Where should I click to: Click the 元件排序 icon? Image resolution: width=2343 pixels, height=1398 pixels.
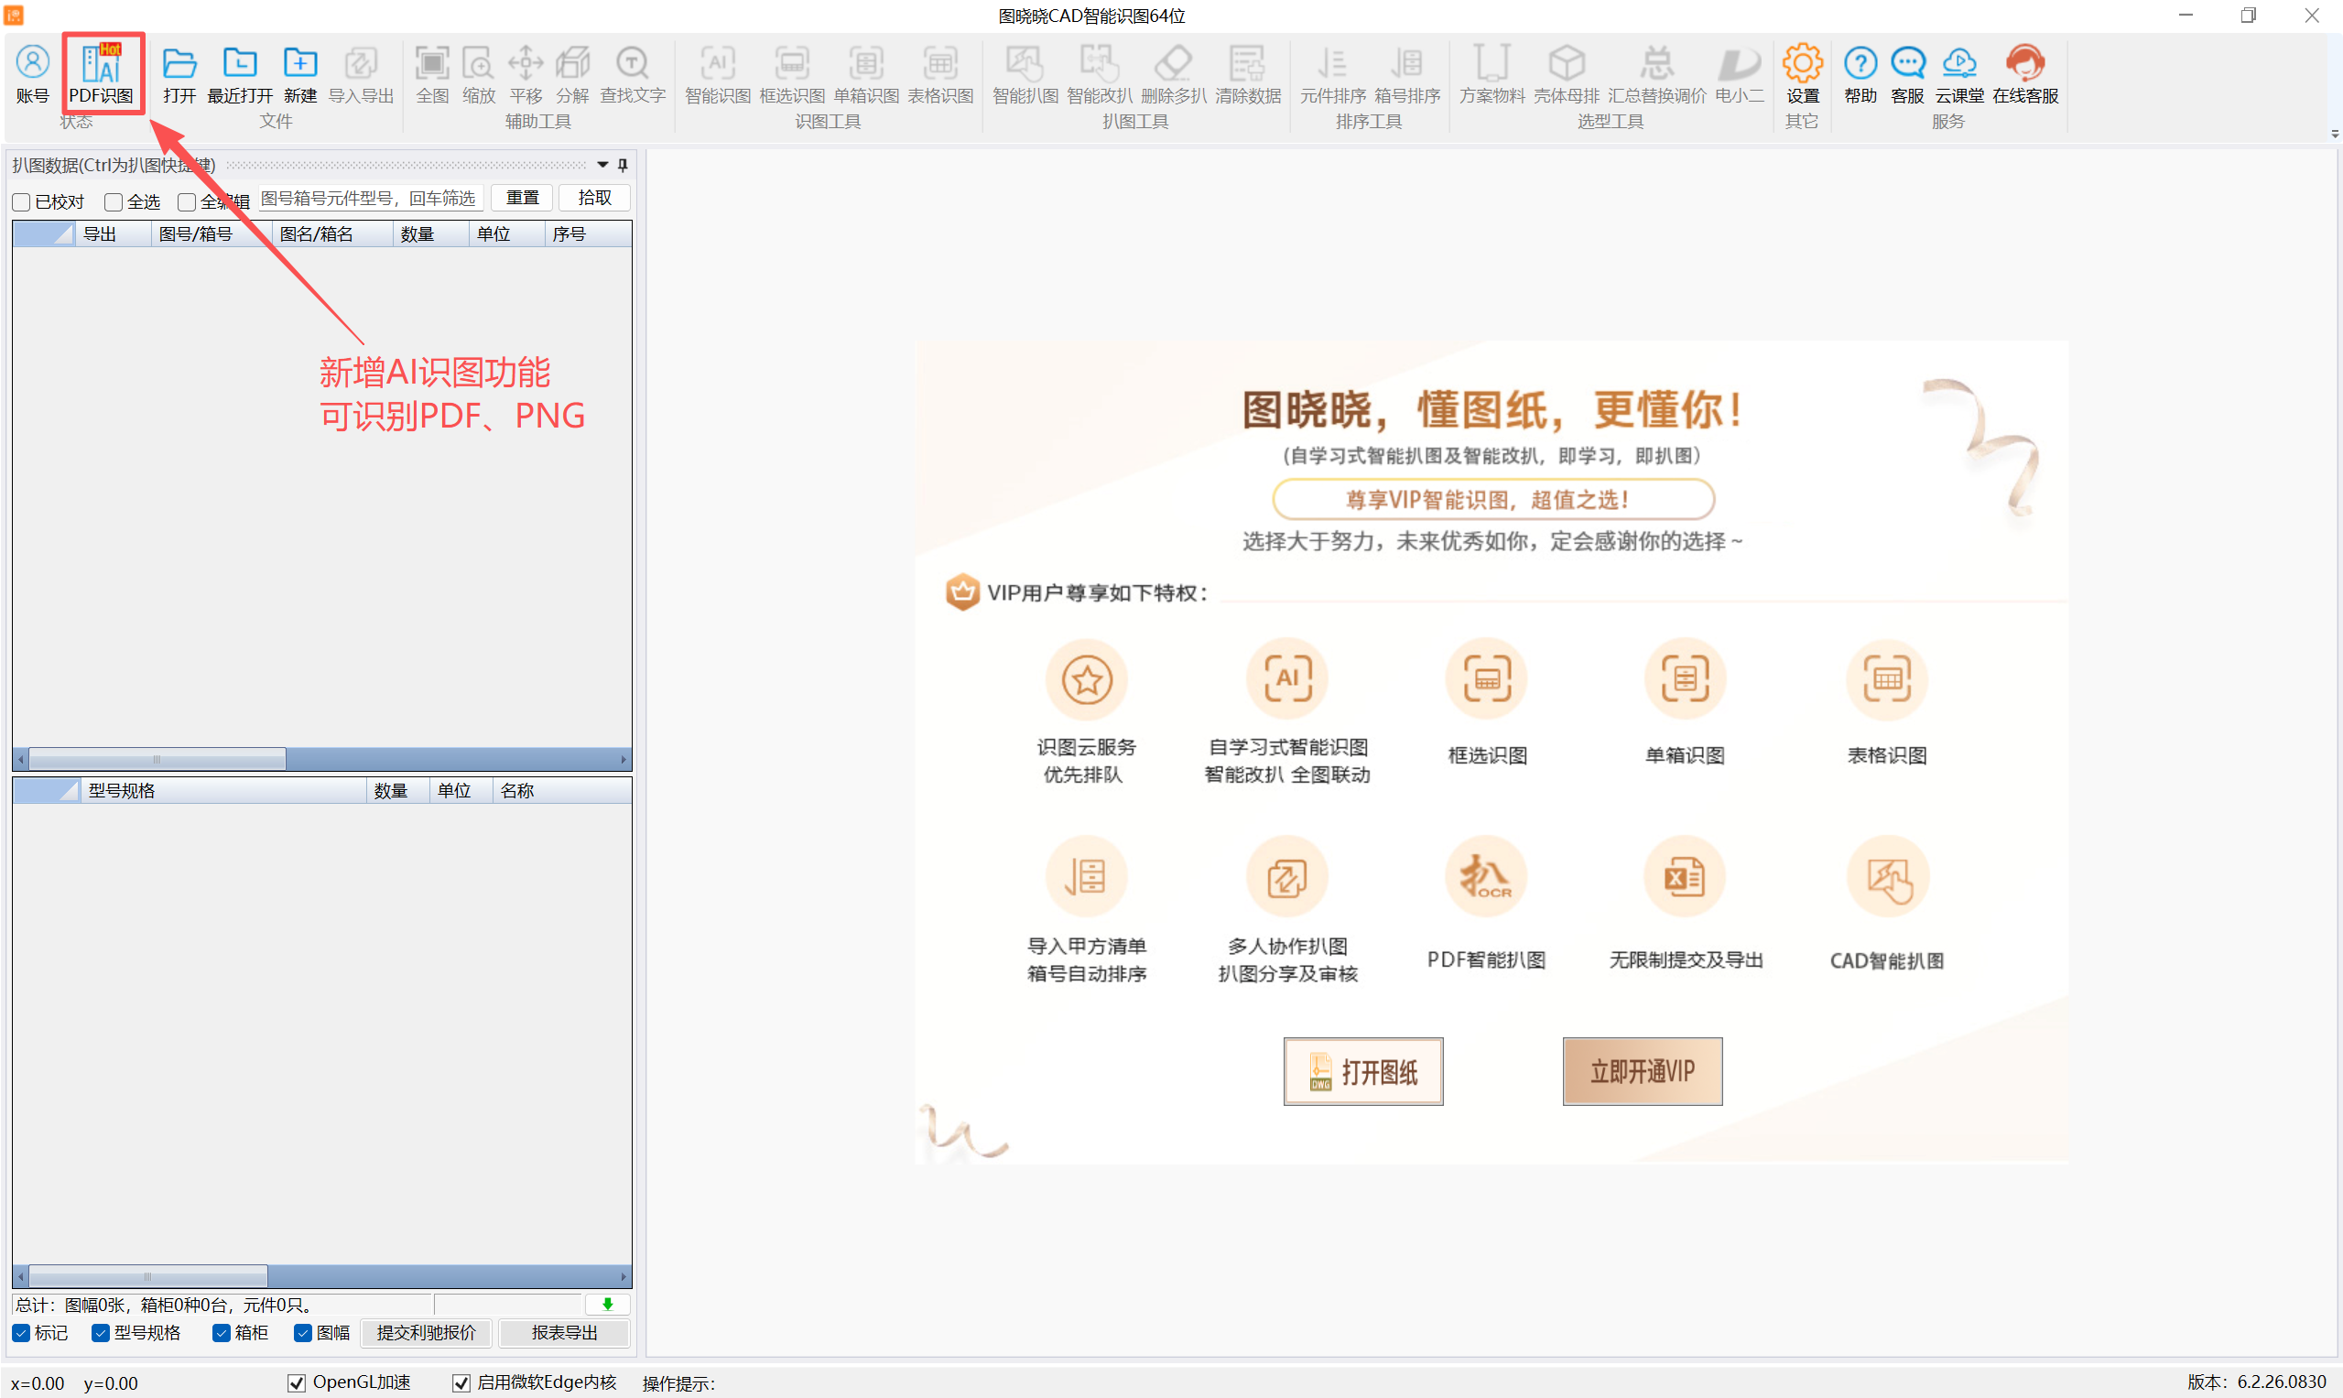(x=1333, y=73)
